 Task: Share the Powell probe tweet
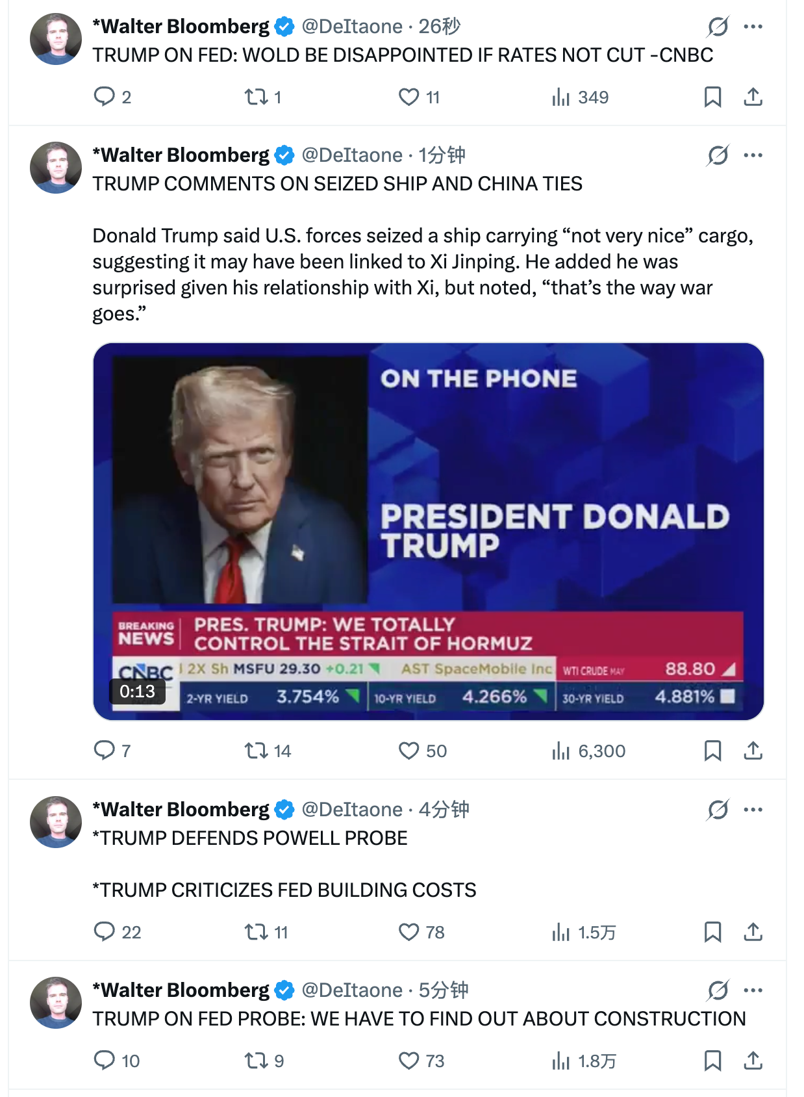coord(753,932)
